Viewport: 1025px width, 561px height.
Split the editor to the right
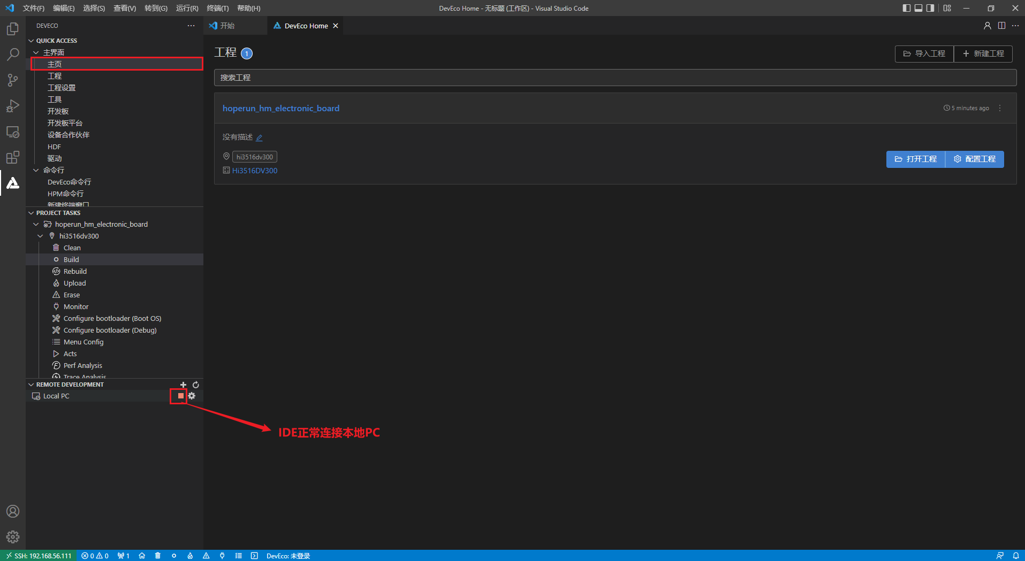click(x=1001, y=26)
